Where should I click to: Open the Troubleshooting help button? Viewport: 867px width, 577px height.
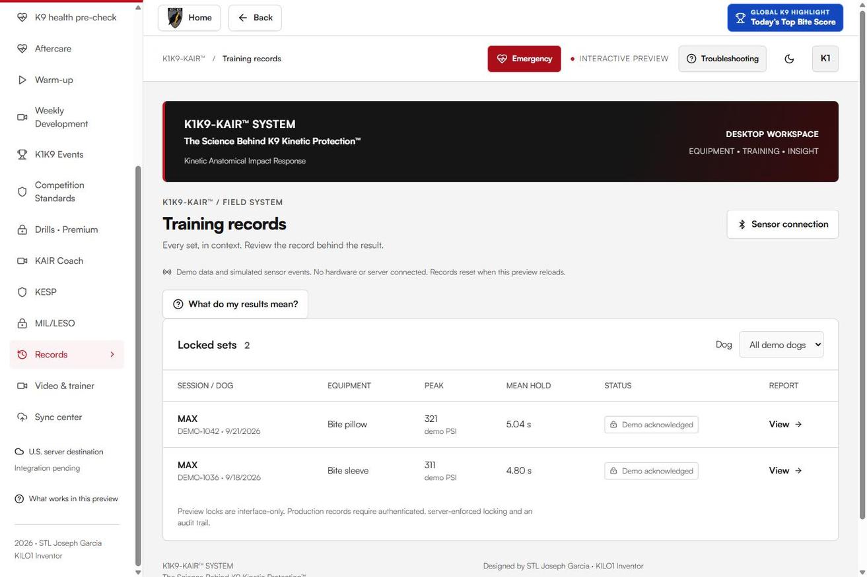(x=722, y=59)
